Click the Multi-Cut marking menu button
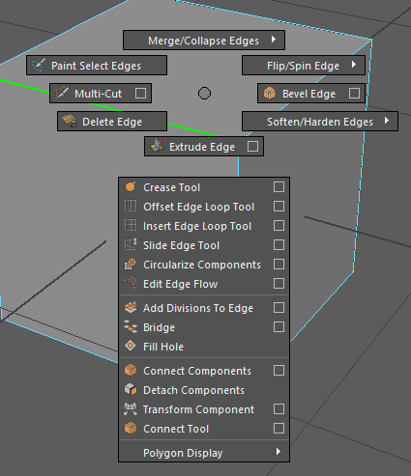 (101, 94)
